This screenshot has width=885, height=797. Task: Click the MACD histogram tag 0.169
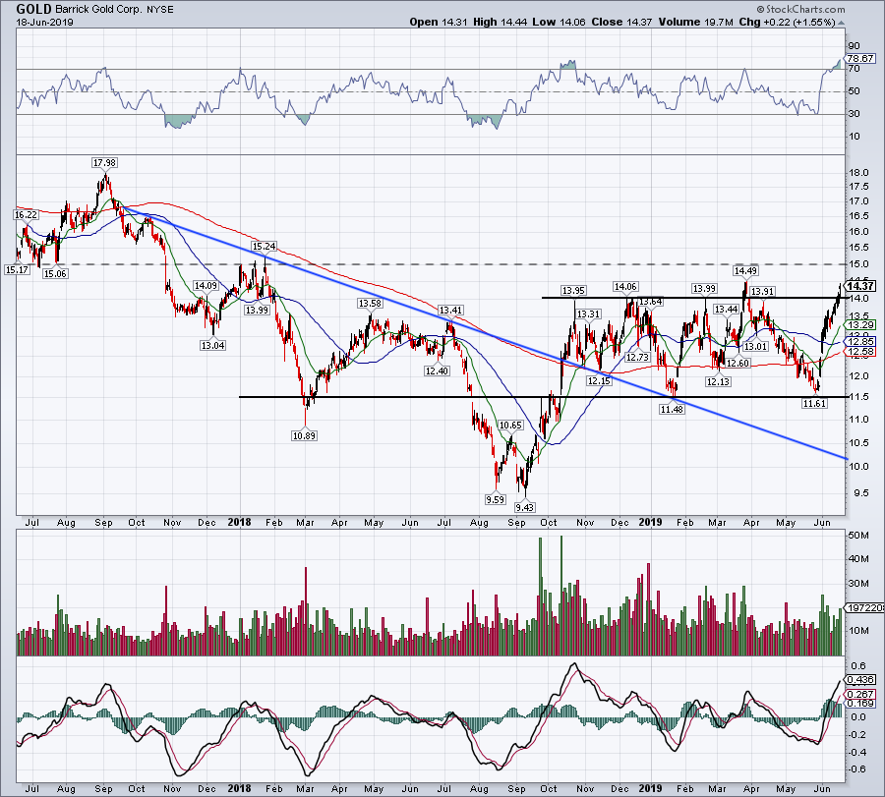coord(860,704)
